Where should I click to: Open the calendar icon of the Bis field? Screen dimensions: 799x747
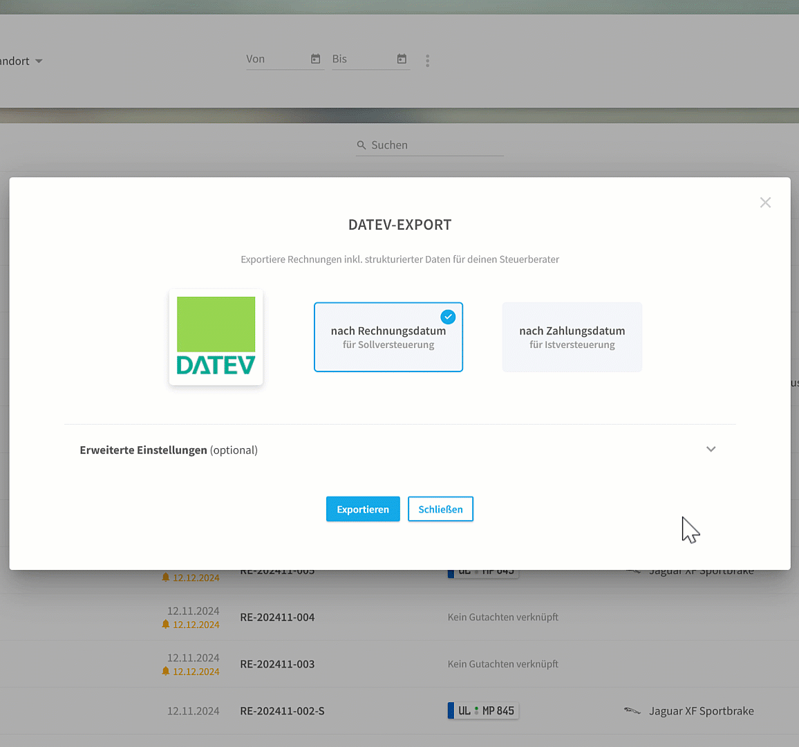pos(402,59)
